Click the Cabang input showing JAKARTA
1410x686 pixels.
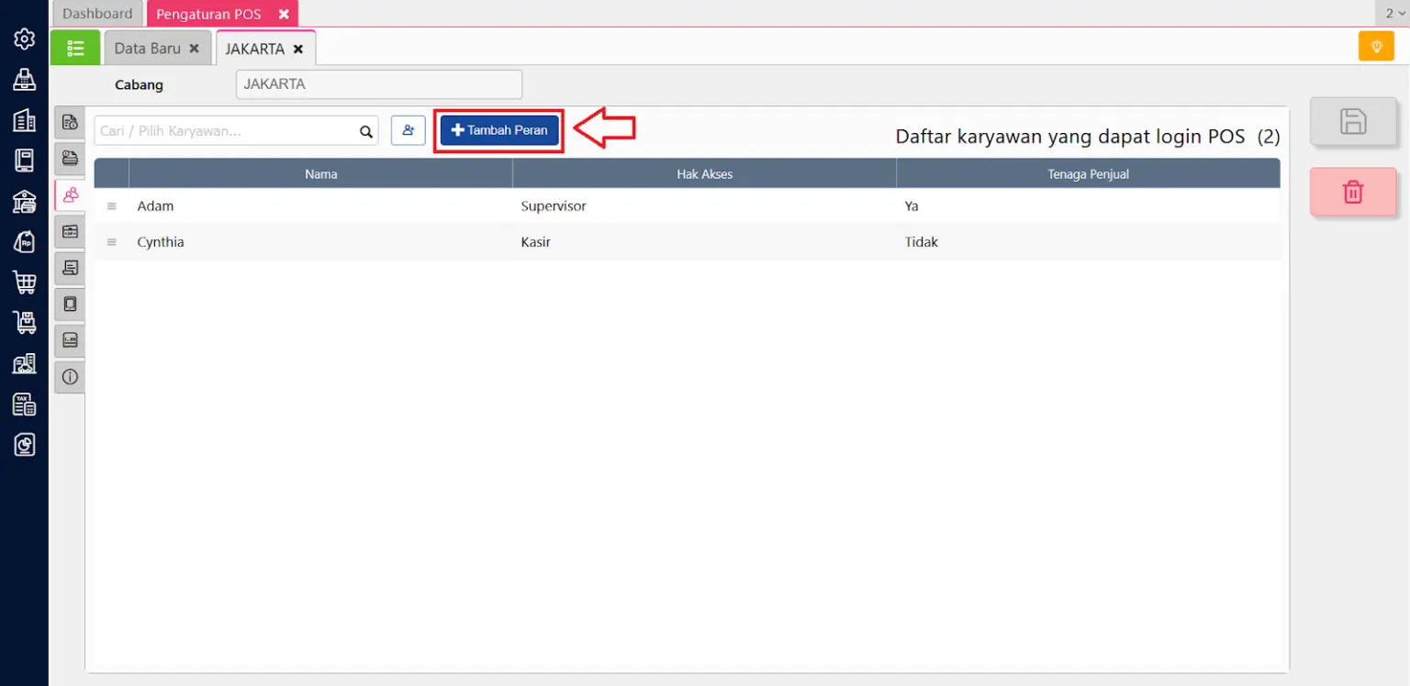[x=378, y=83]
